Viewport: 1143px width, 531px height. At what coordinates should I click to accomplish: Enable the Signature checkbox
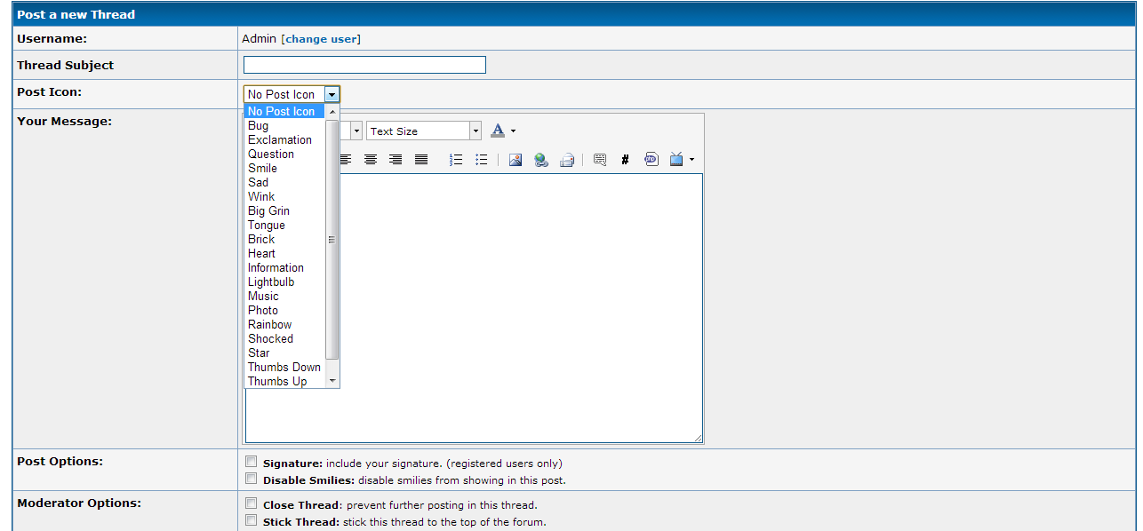coord(252,462)
